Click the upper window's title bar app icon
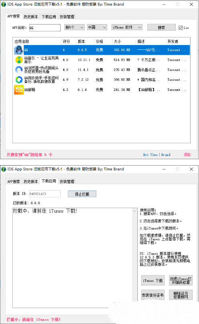Viewport: 199px width, 324px height. pos(4,4)
